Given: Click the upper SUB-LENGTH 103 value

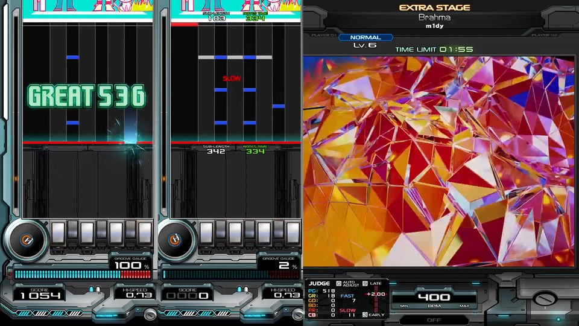Looking at the screenshot, I should [217, 18].
